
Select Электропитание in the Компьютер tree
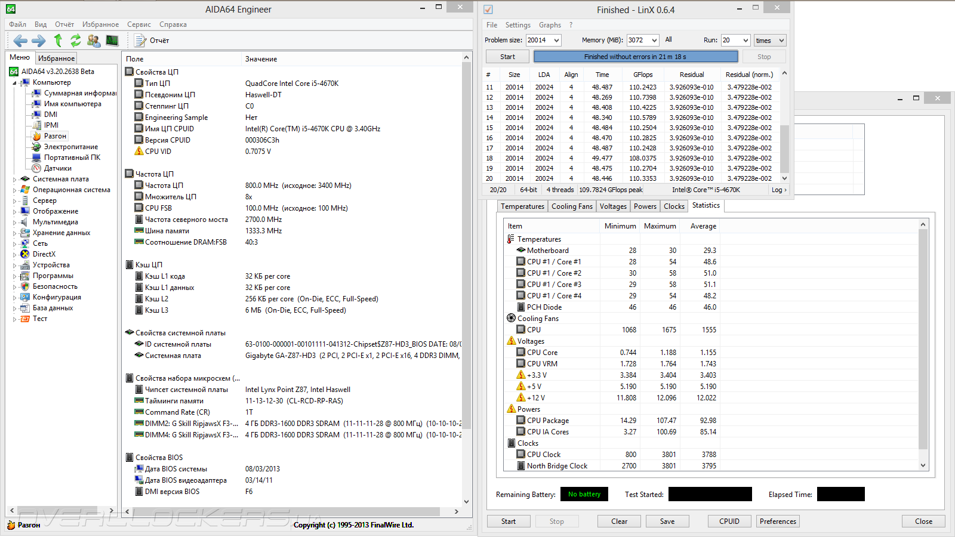pos(70,147)
